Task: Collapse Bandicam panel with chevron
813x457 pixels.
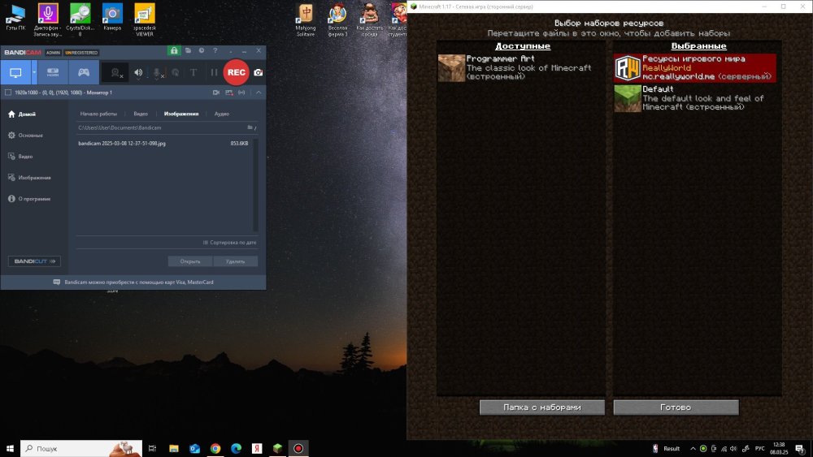Action: pyautogui.click(x=259, y=93)
